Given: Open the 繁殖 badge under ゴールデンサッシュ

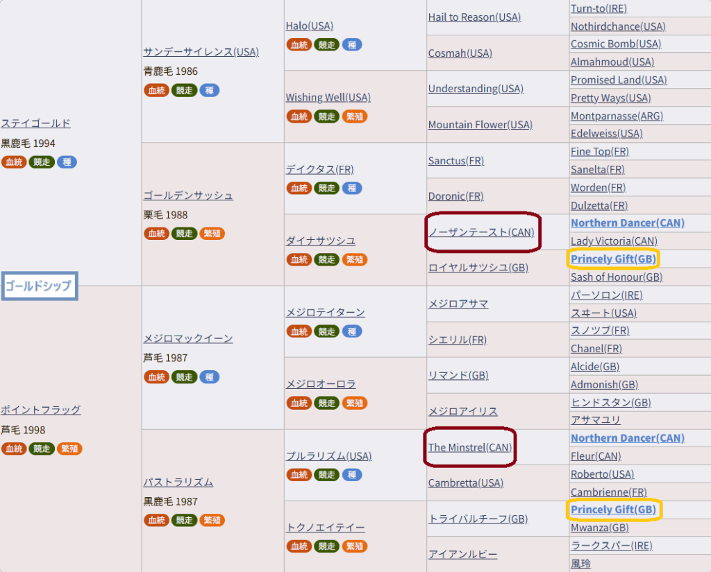Looking at the screenshot, I should (x=212, y=234).
